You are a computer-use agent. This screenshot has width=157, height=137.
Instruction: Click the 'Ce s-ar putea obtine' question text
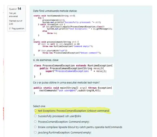pyautogui.click(x=66, y=83)
